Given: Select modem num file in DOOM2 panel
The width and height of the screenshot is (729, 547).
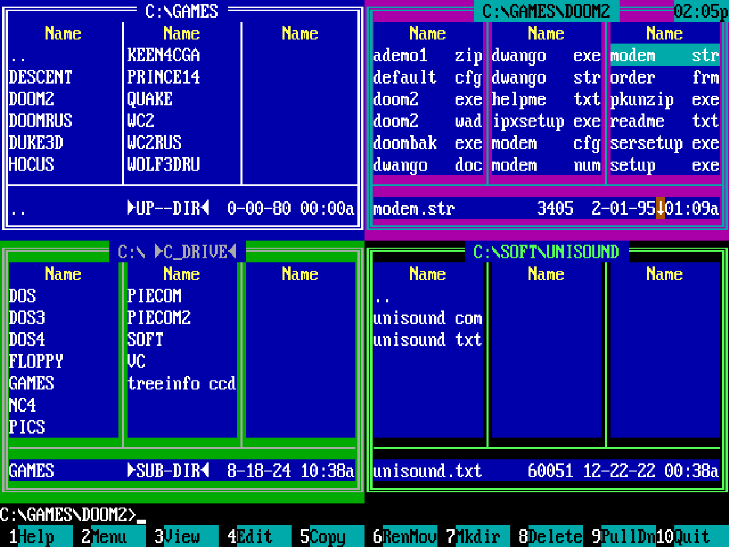Looking at the screenshot, I should pos(546,164).
